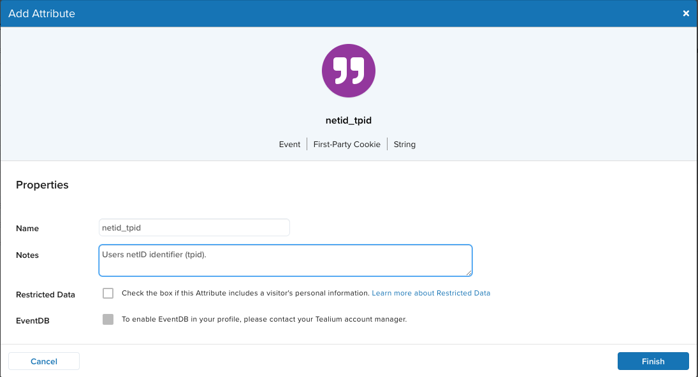Click the First-Party Cookie label
The height and width of the screenshot is (377, 698).
tap(347, 145)
